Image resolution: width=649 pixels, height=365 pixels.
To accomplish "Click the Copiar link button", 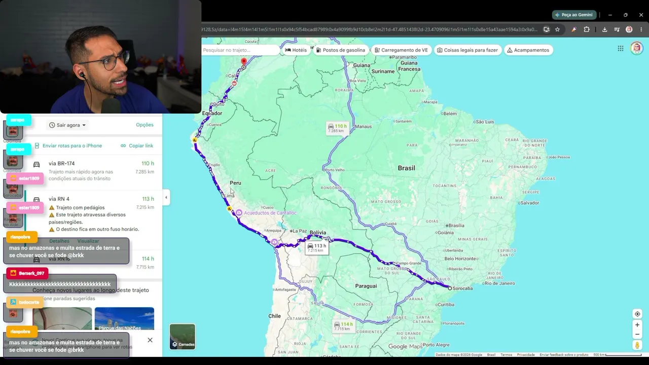I will (x=137, y=145).
